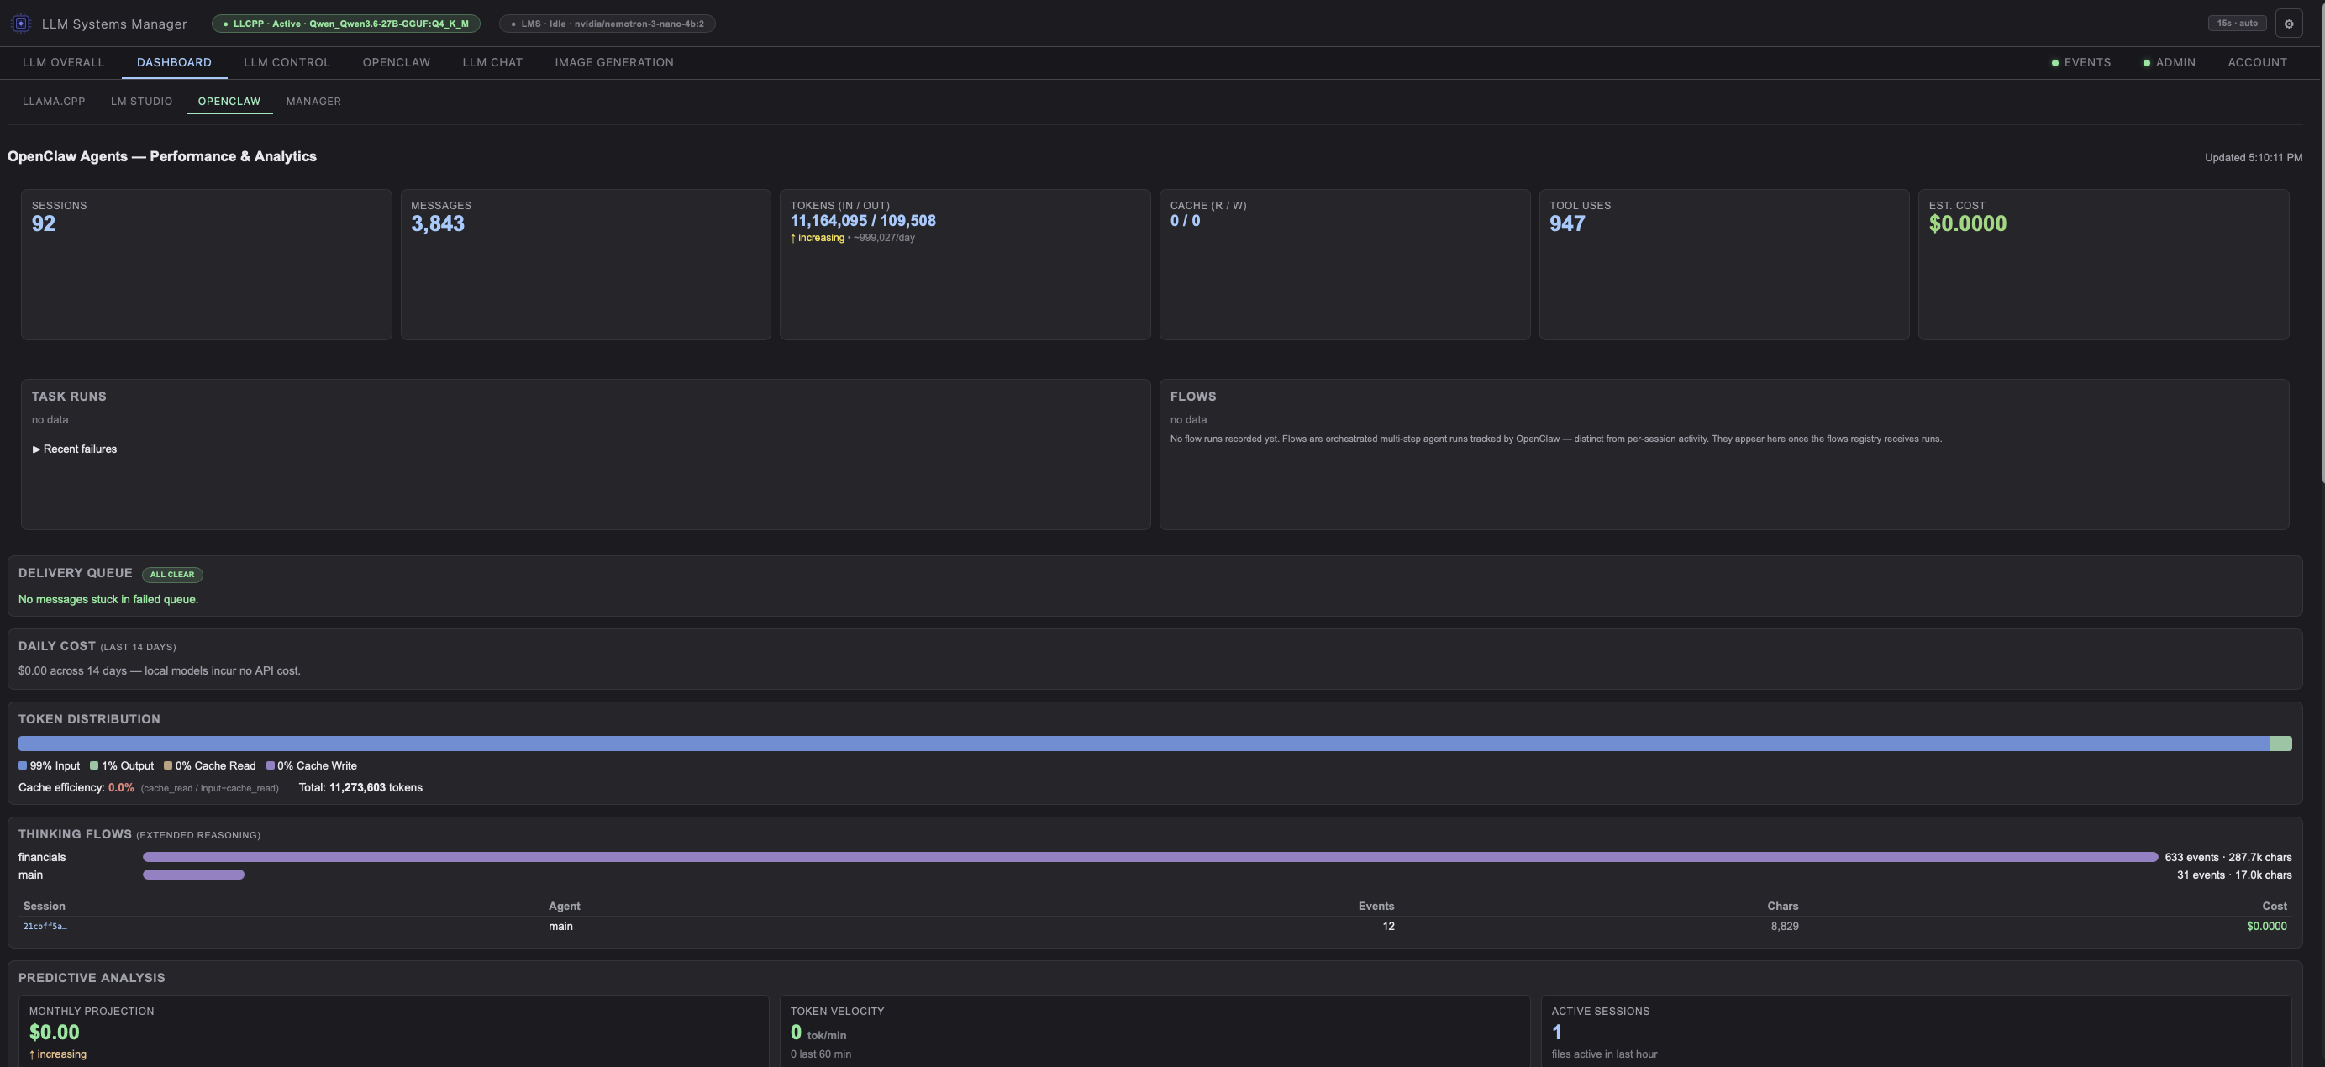Open the ADMIN menu item
The height and width of the screenshot is (1067, 2325).
click(x=2169, y=62)
